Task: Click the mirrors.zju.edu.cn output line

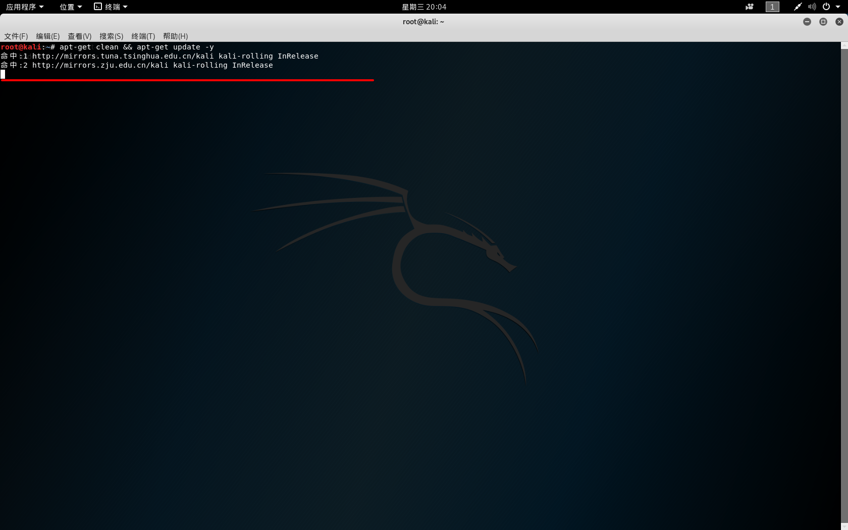Action: (x=137, y=65)
